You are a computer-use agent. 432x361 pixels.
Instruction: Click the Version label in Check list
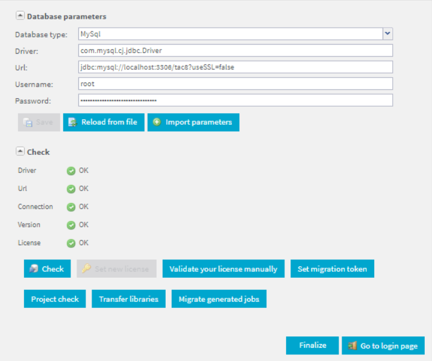(x=29, y=225)
